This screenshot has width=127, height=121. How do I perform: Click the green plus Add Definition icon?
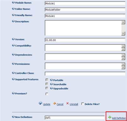110,118
